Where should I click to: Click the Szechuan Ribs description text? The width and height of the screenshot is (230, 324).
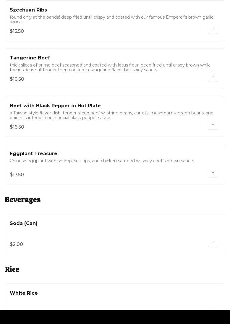tap(111, 20)
